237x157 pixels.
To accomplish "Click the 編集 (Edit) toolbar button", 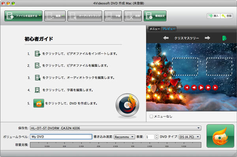I will pos(55,16).
